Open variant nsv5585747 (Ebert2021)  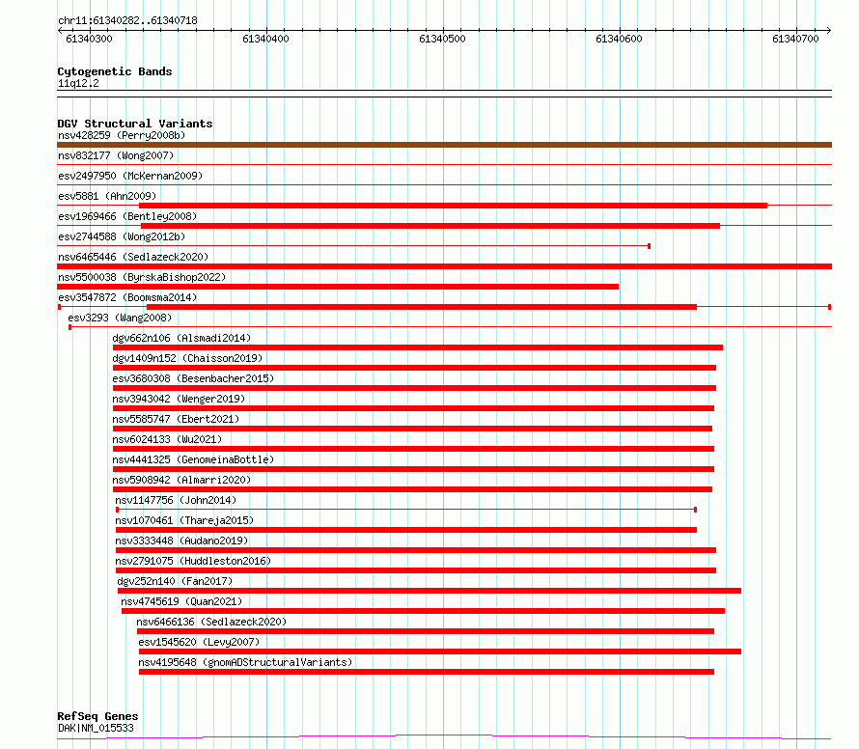[x=176, y=419]
